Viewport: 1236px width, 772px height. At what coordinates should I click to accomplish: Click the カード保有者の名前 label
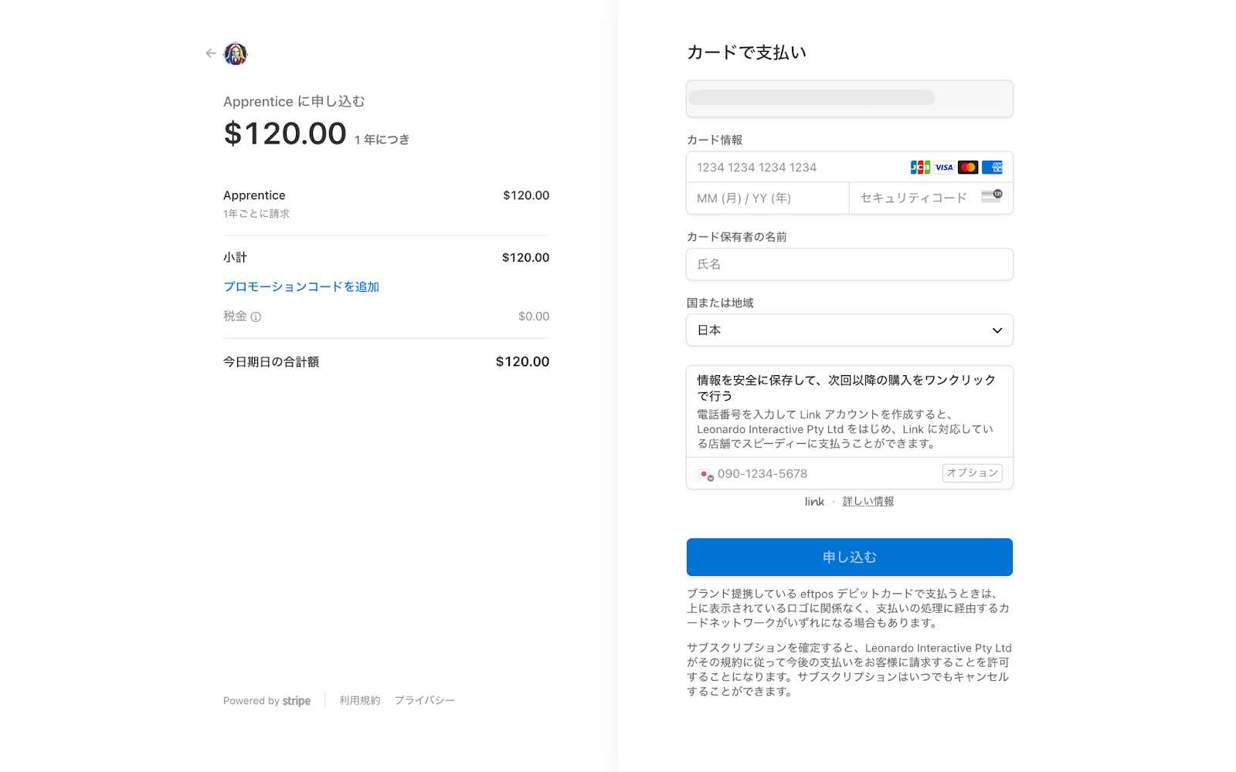[736, 237]
